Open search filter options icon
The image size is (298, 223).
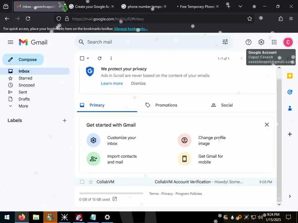225,42
